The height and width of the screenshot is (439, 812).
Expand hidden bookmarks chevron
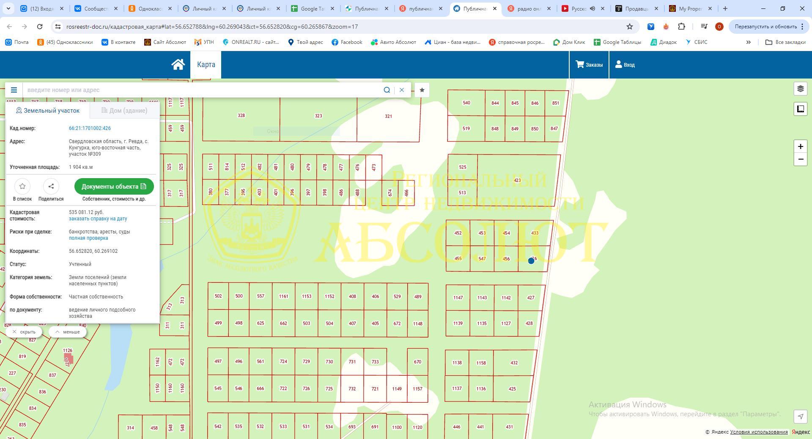pos(748,42)
